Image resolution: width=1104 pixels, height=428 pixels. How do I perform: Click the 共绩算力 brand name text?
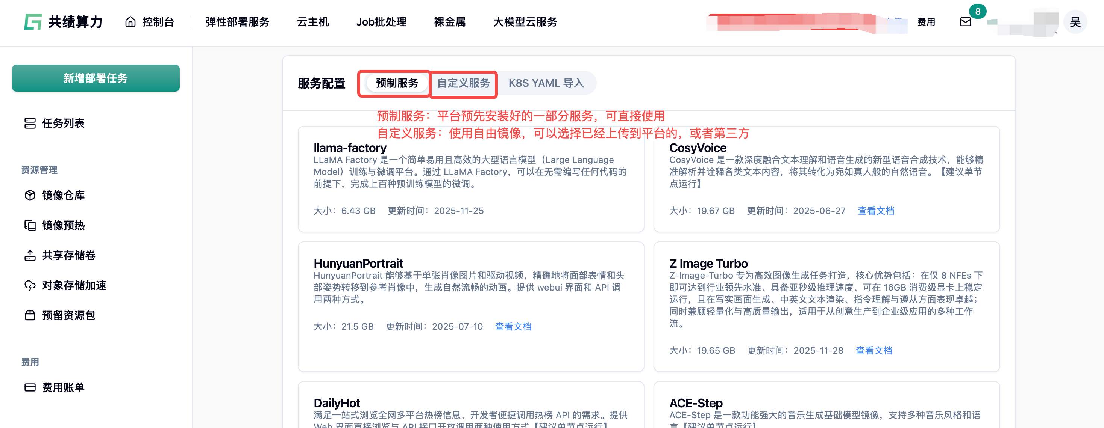[x=76, y=22]
